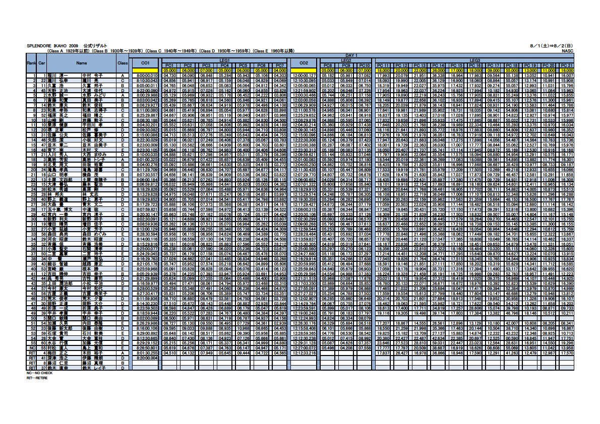Click the '8/1(土)⇒8/2(日)' date text
The width and height of the screenshot is (600, 424).
[x=552, y=45]
